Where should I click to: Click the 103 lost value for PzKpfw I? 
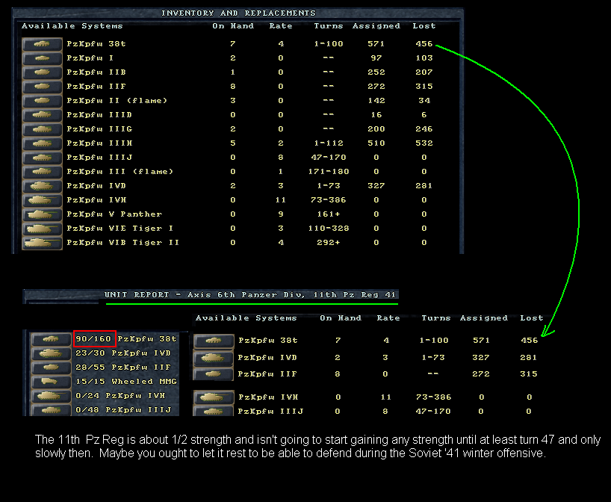pos(424,58)
